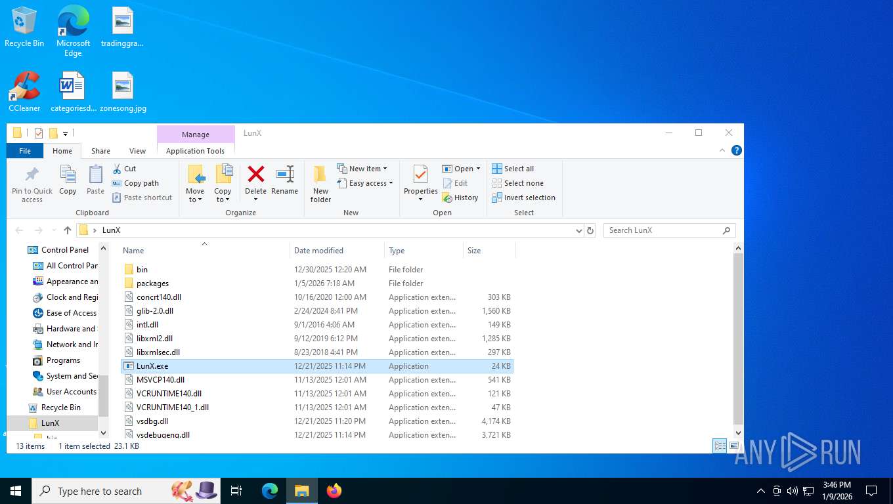Open the Windows Start menu

click(x=15, y=491)
